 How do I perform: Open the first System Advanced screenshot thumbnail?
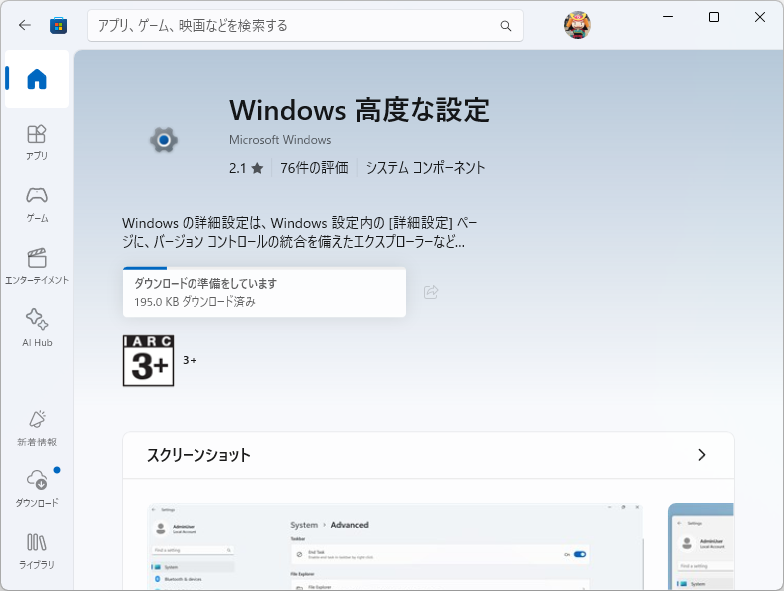pos(395,546)
